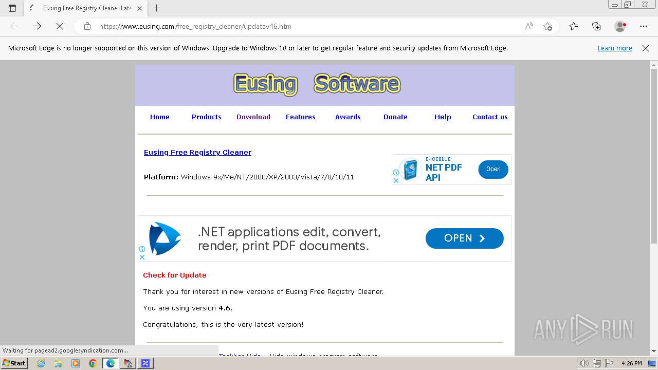658x370 pixels.
Task: Click Open on NET PDF API ad
Action: 493,169
